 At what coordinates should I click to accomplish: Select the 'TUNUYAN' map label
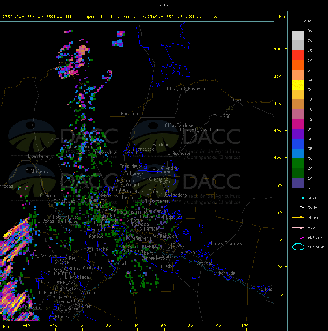tap(84, 306)
